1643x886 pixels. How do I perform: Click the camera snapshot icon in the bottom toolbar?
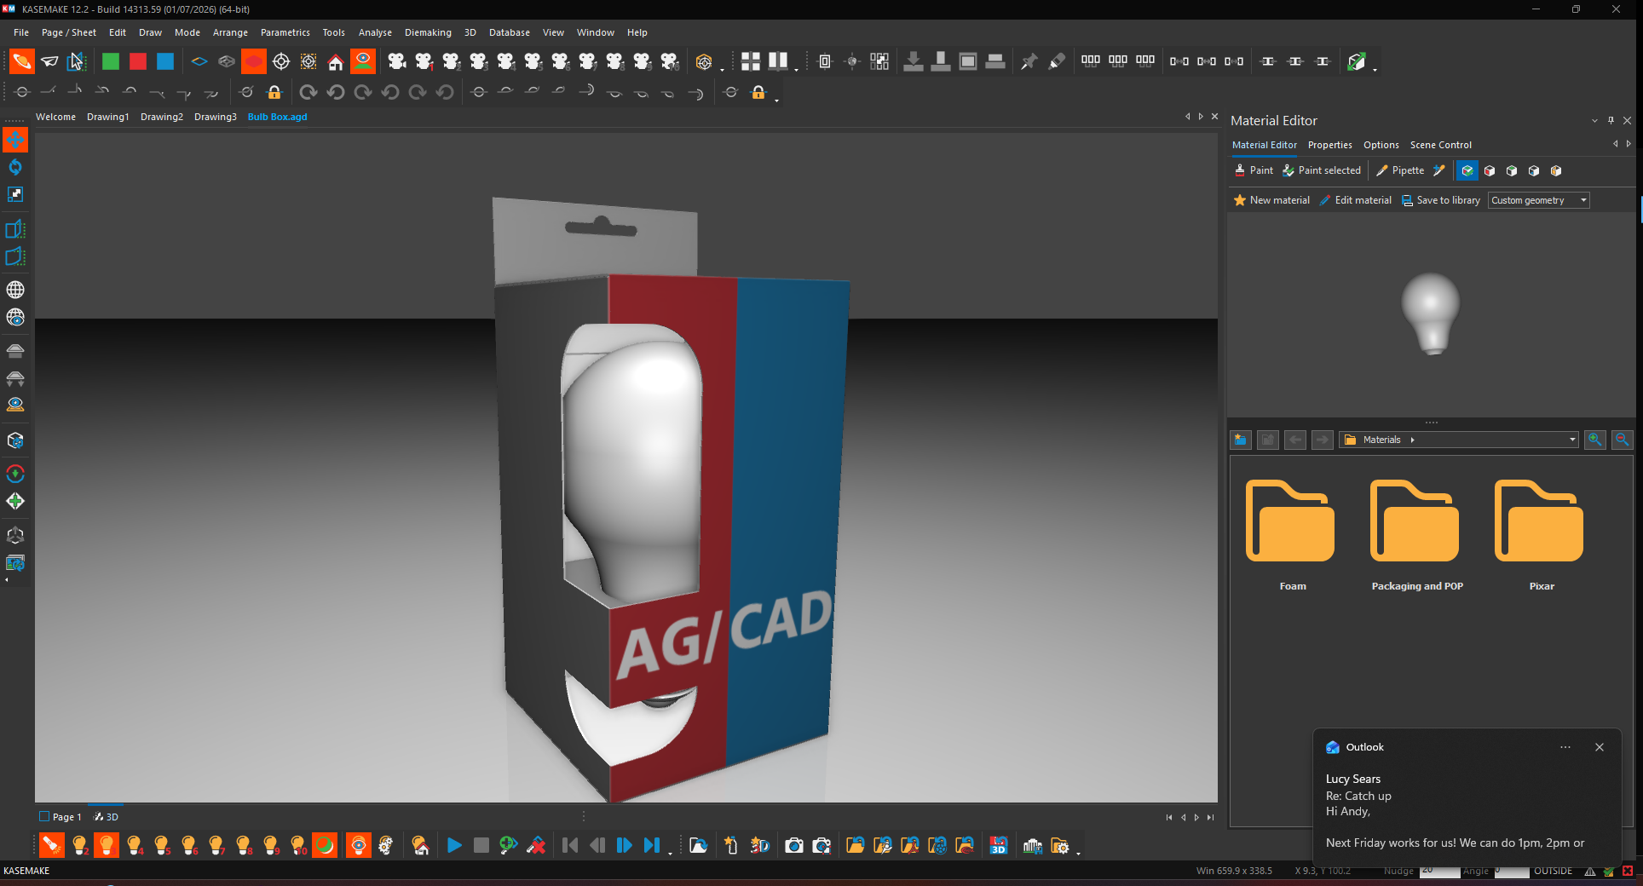coord(794,845)
